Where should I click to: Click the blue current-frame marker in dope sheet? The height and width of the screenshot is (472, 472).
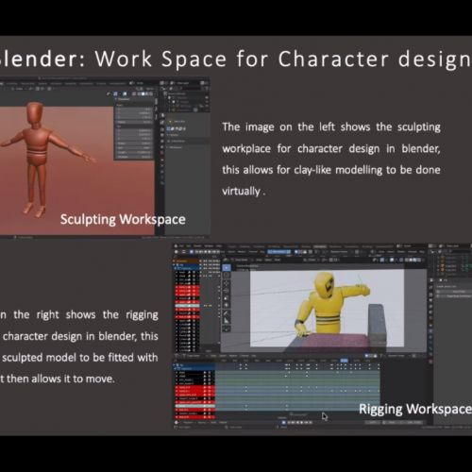[x=344, y=361]
